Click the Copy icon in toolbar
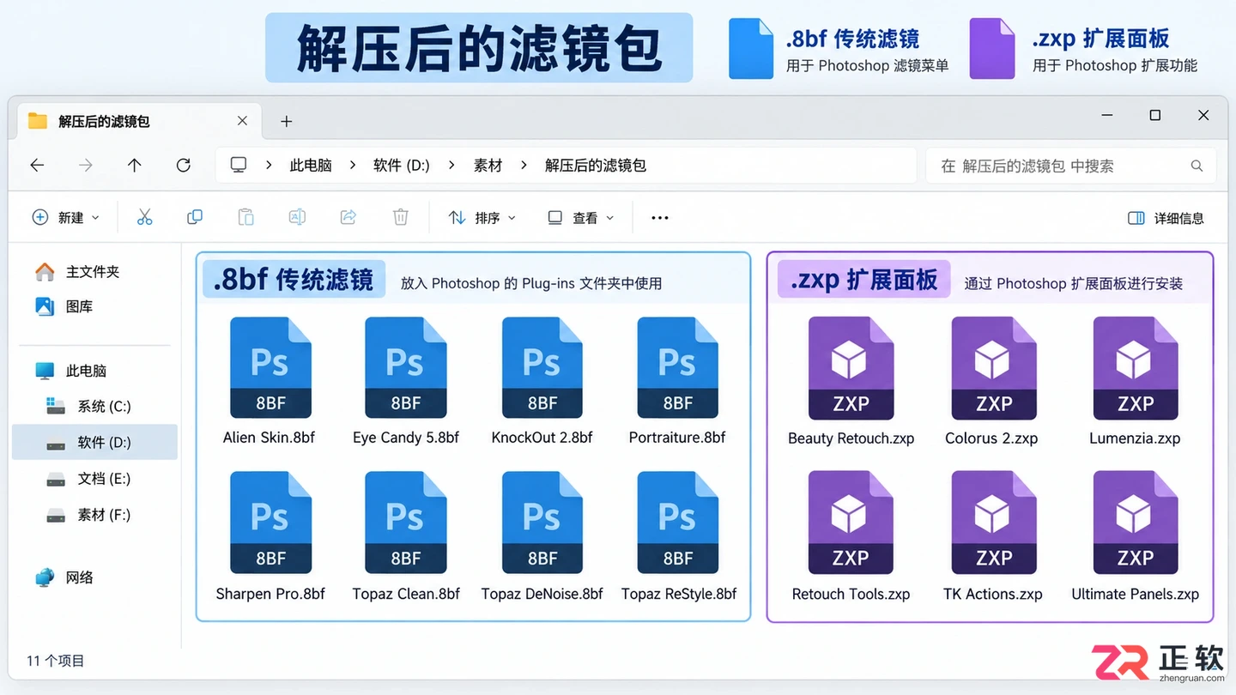 tap(195, 217)
